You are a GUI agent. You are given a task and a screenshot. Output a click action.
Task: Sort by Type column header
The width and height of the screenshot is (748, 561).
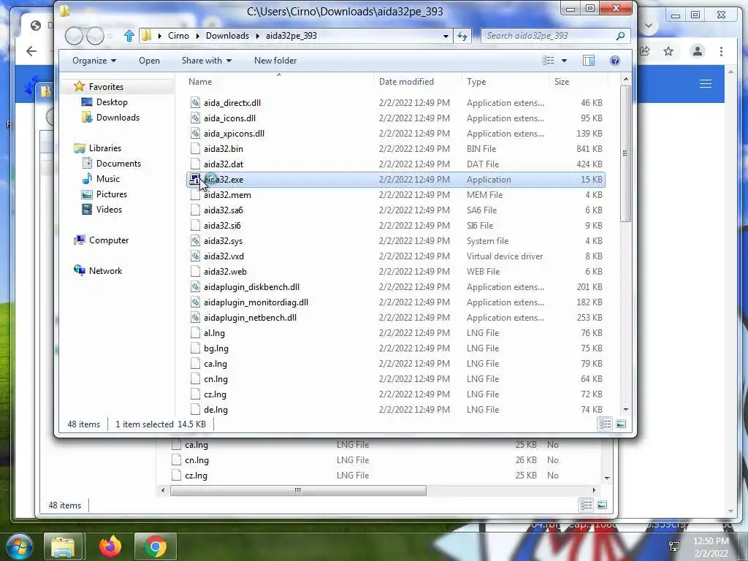[x=476, y=82]
